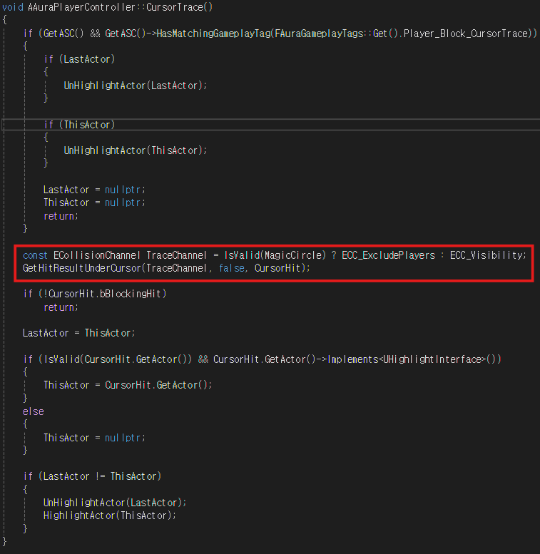Viewport: 540px width, 554px height.
Task: Click the const keyword before ECollisionChannel
Action: click(x=35, y=255)
